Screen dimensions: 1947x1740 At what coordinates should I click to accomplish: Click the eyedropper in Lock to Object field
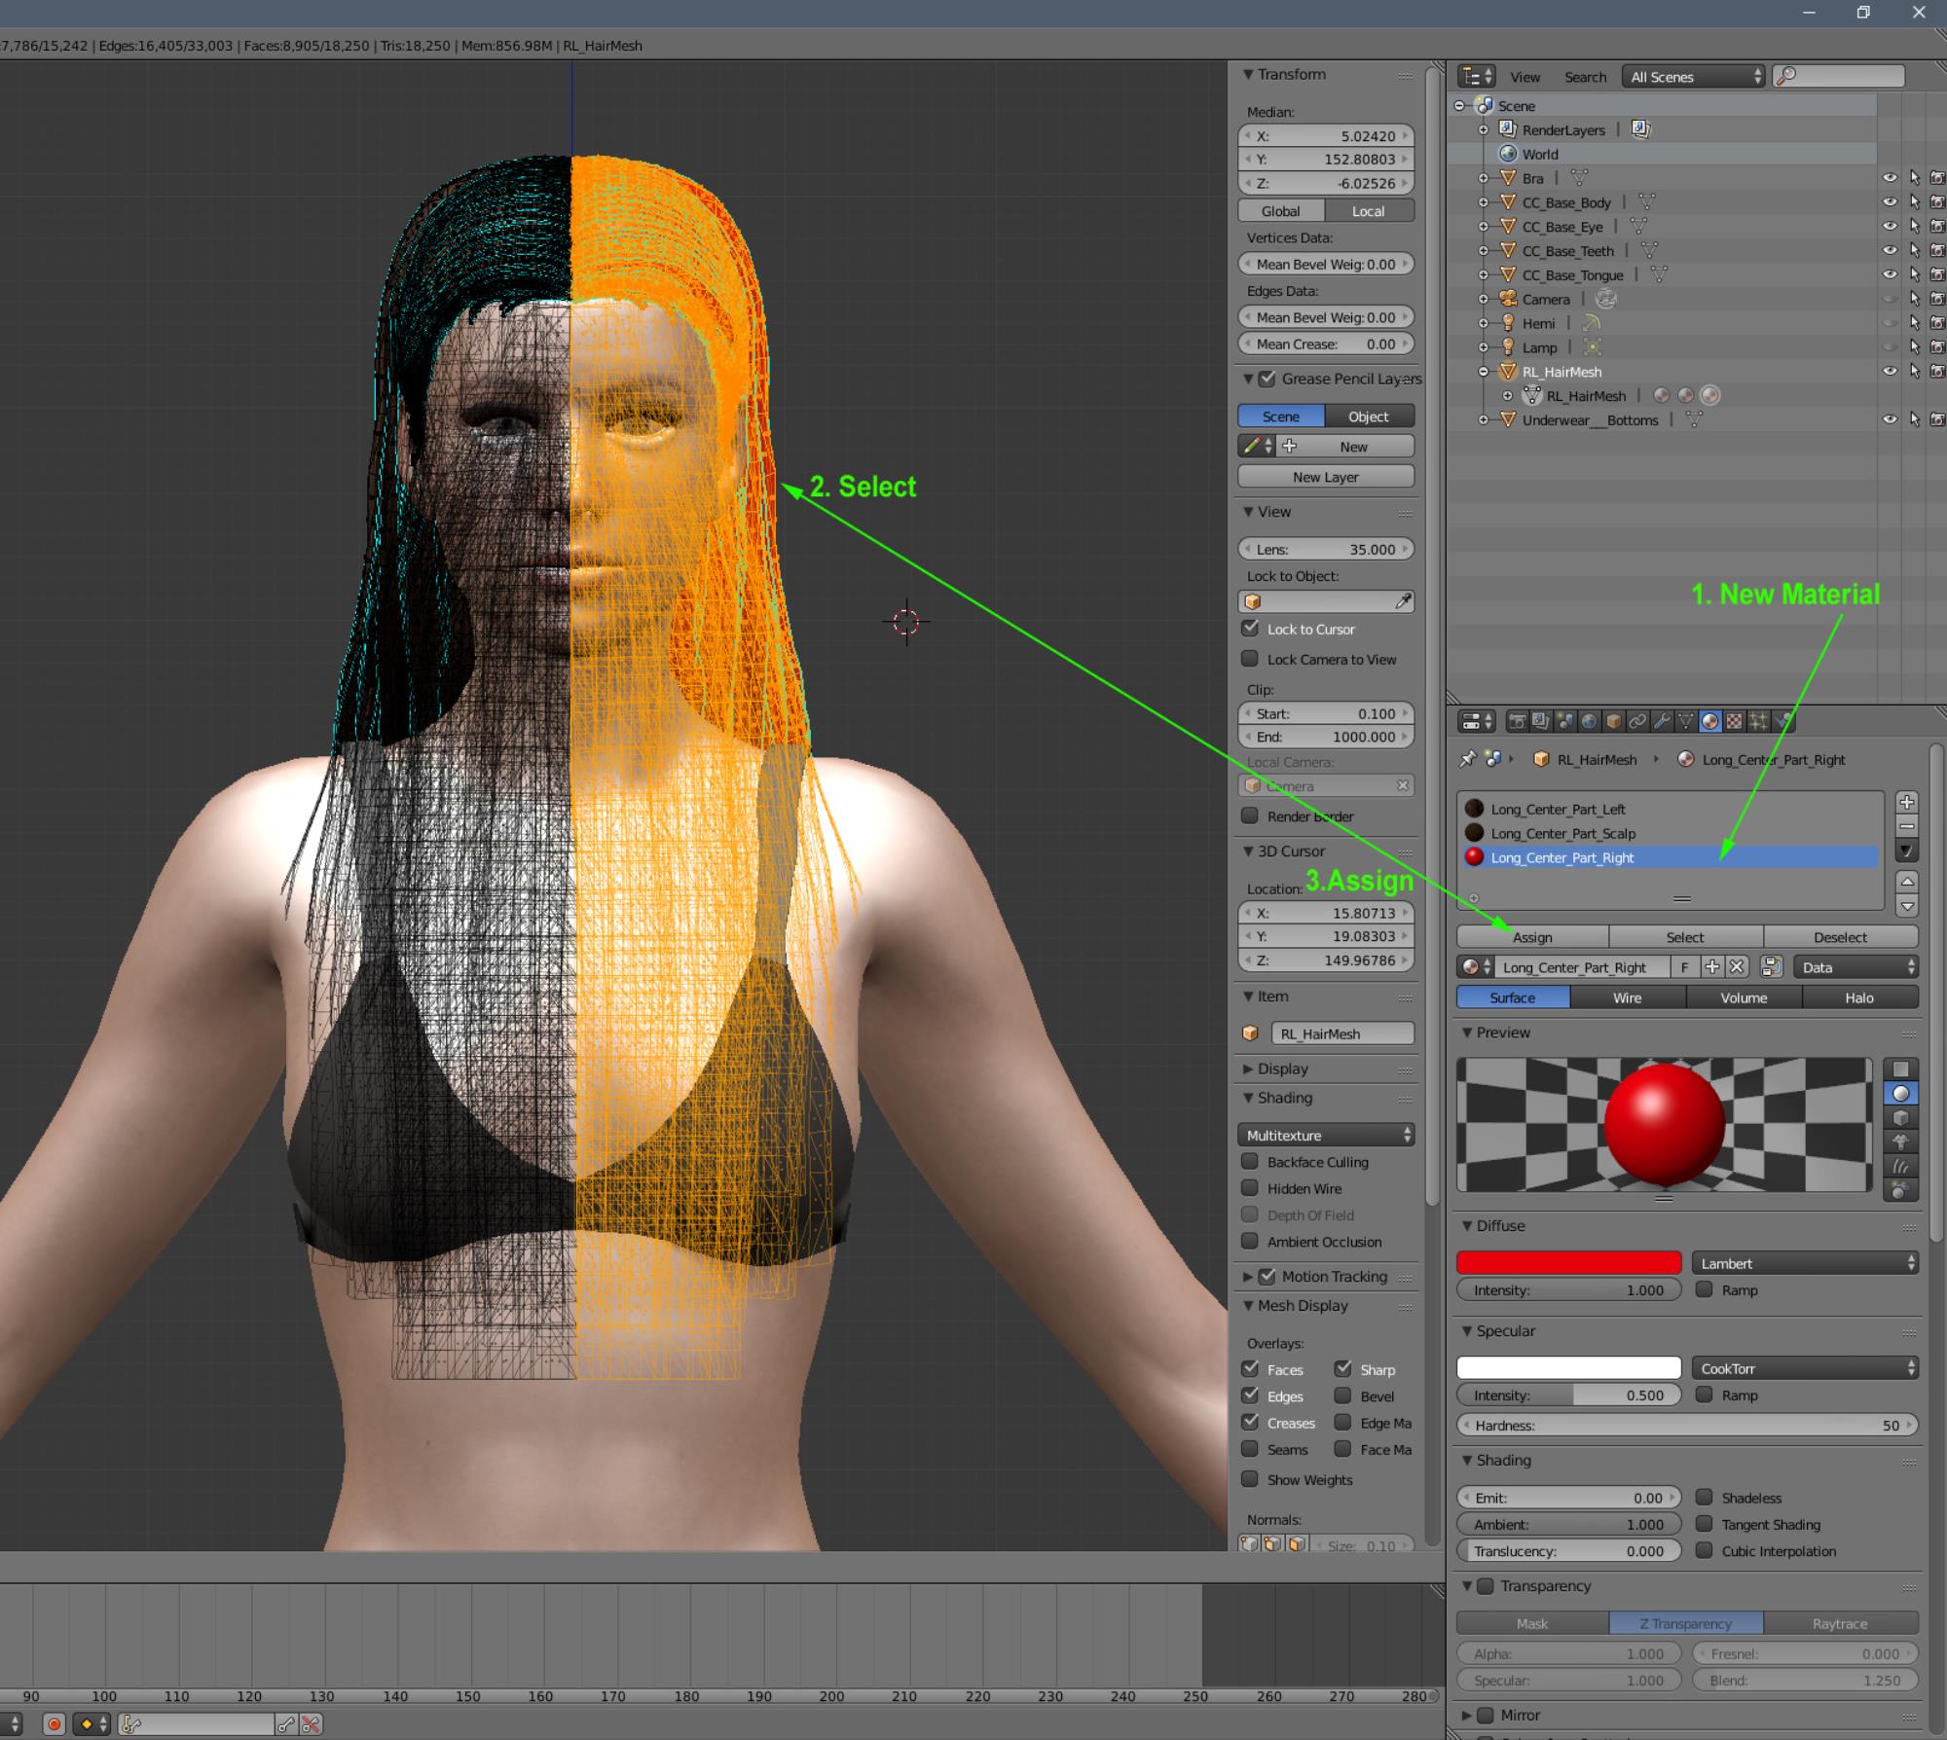[1403, 601]
